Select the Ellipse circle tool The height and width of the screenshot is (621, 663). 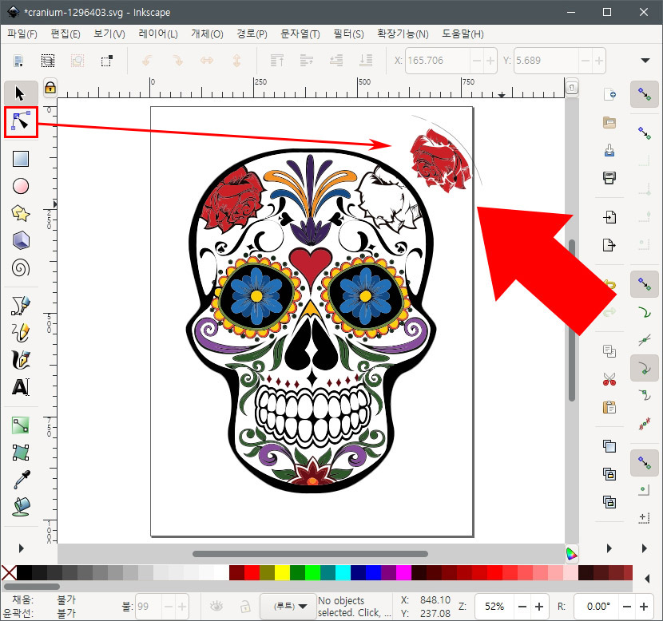click(x=21, y=186)
